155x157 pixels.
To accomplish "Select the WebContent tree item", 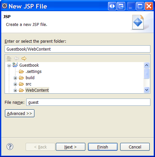I will (x=37, y=90).
